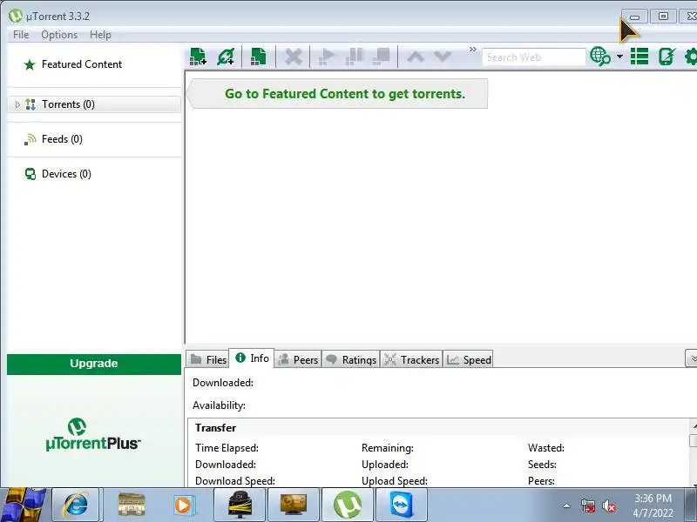The image size is (697, 522).
Task: Switch to the Ratings tab
Action: (351, 359)
